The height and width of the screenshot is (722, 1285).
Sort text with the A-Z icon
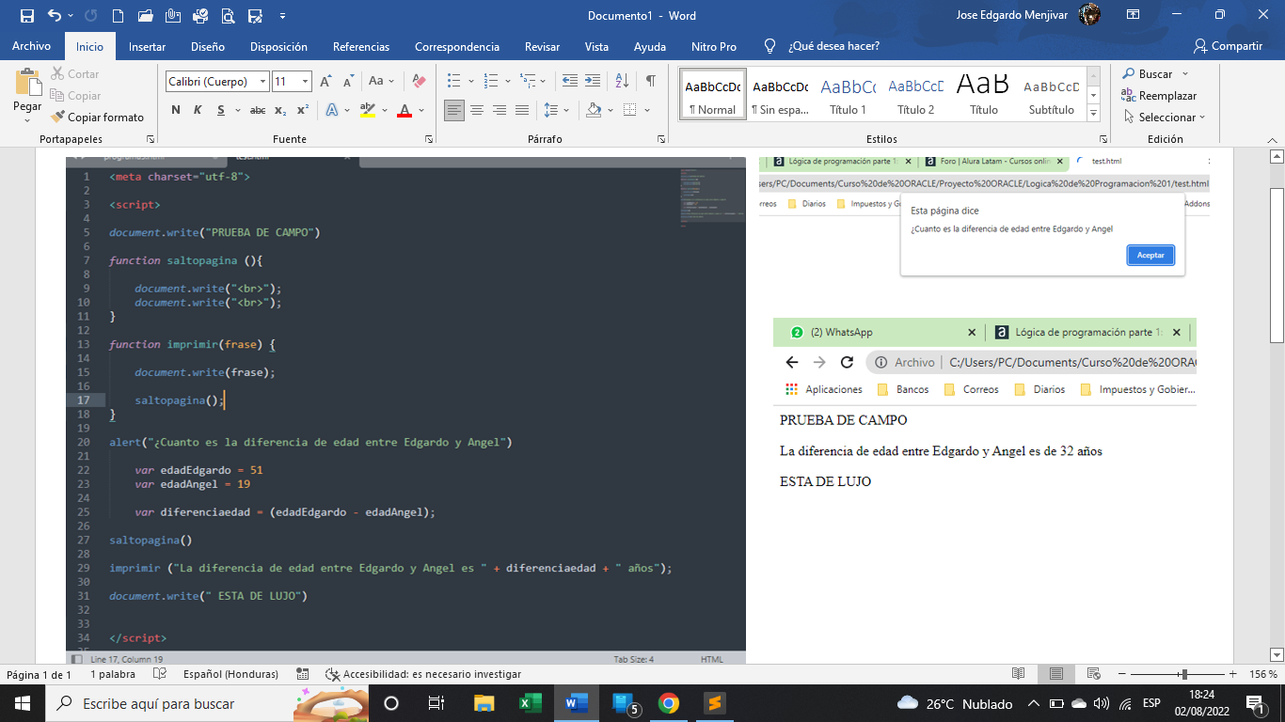(622, 82)
